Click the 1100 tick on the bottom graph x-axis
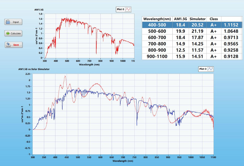The image size is (244, 166). coord(213,157)
